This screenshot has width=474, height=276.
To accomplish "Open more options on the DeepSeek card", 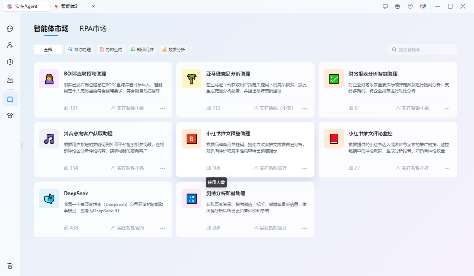I will 162,227.
